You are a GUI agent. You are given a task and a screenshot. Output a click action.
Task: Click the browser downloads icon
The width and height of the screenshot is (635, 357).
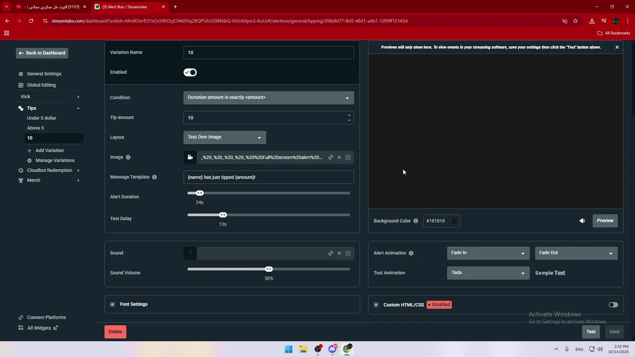(x=592, y=21)
